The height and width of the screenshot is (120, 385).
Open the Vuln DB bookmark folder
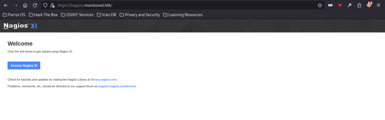106,15
